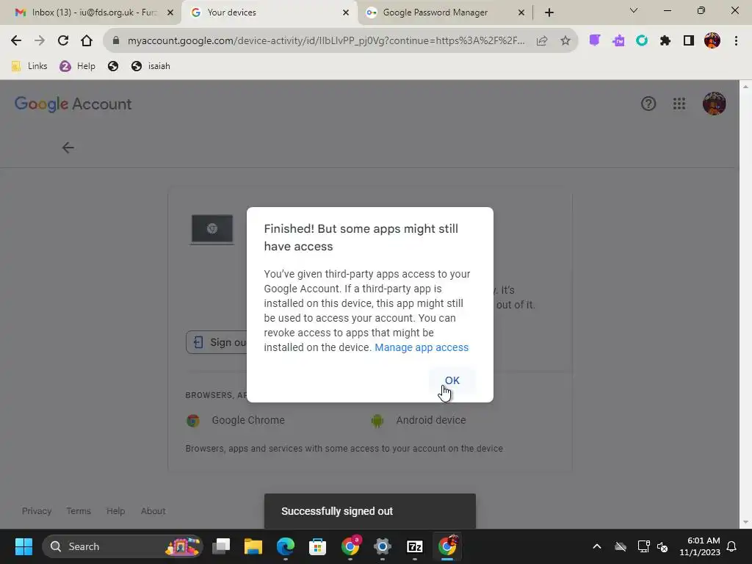
Task: Close the Your devices tab
Action: 346,12
